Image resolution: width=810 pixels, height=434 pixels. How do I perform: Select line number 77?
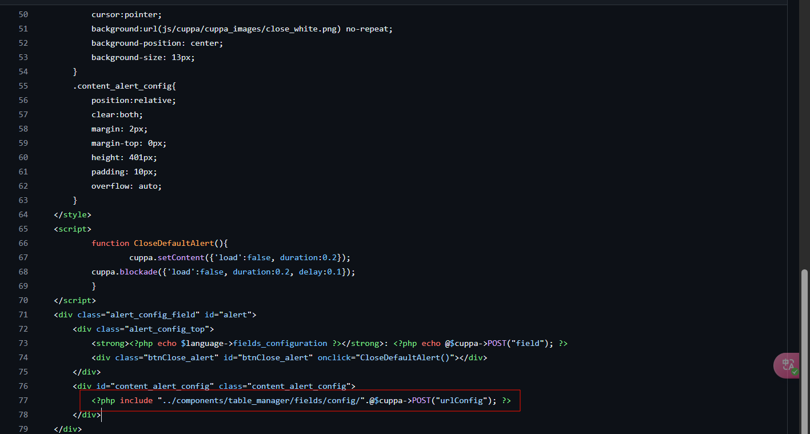[23, 400]
